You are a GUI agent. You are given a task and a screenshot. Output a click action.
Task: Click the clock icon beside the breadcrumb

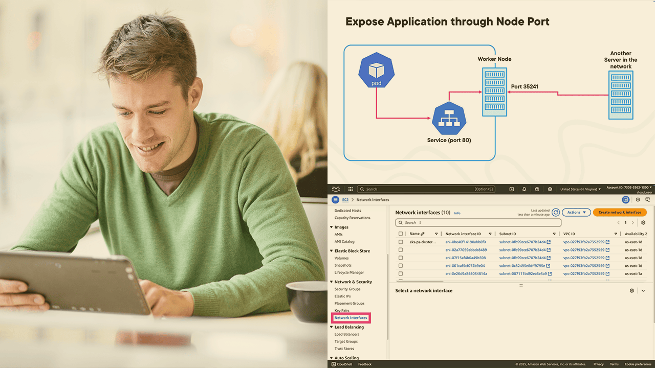point(638,200)
